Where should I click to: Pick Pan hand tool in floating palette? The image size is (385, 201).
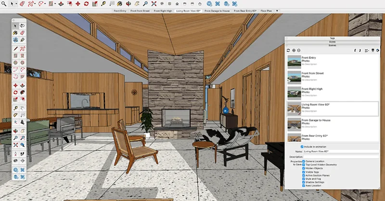22,131
